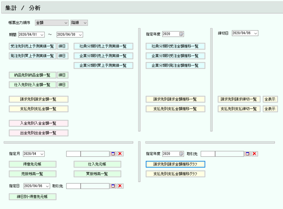
Task: Open 出金先別出金金額一覧 report
Action: click(x=38, y=133)
